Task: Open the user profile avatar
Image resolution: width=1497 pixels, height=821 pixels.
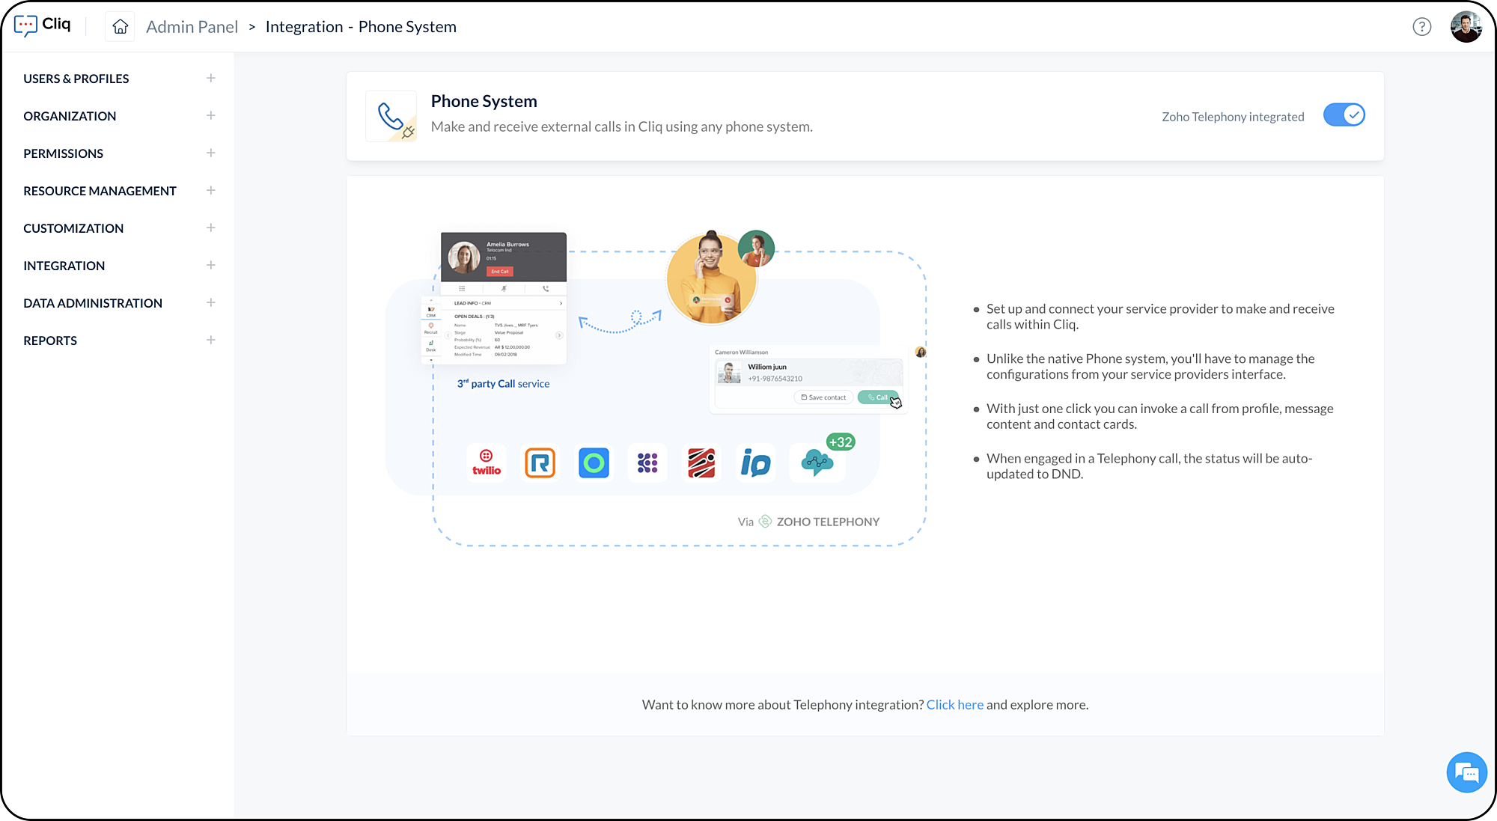Action: [1466, 27]
